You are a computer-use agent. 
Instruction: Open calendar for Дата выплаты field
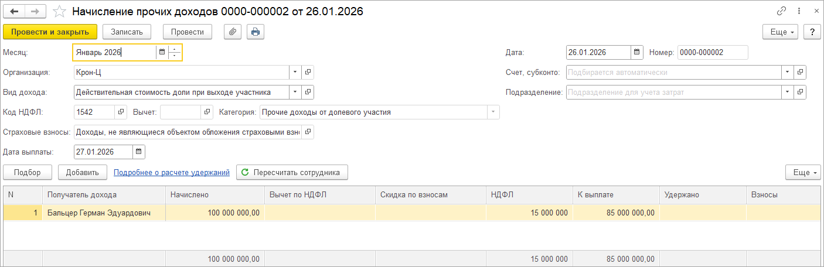139,152
